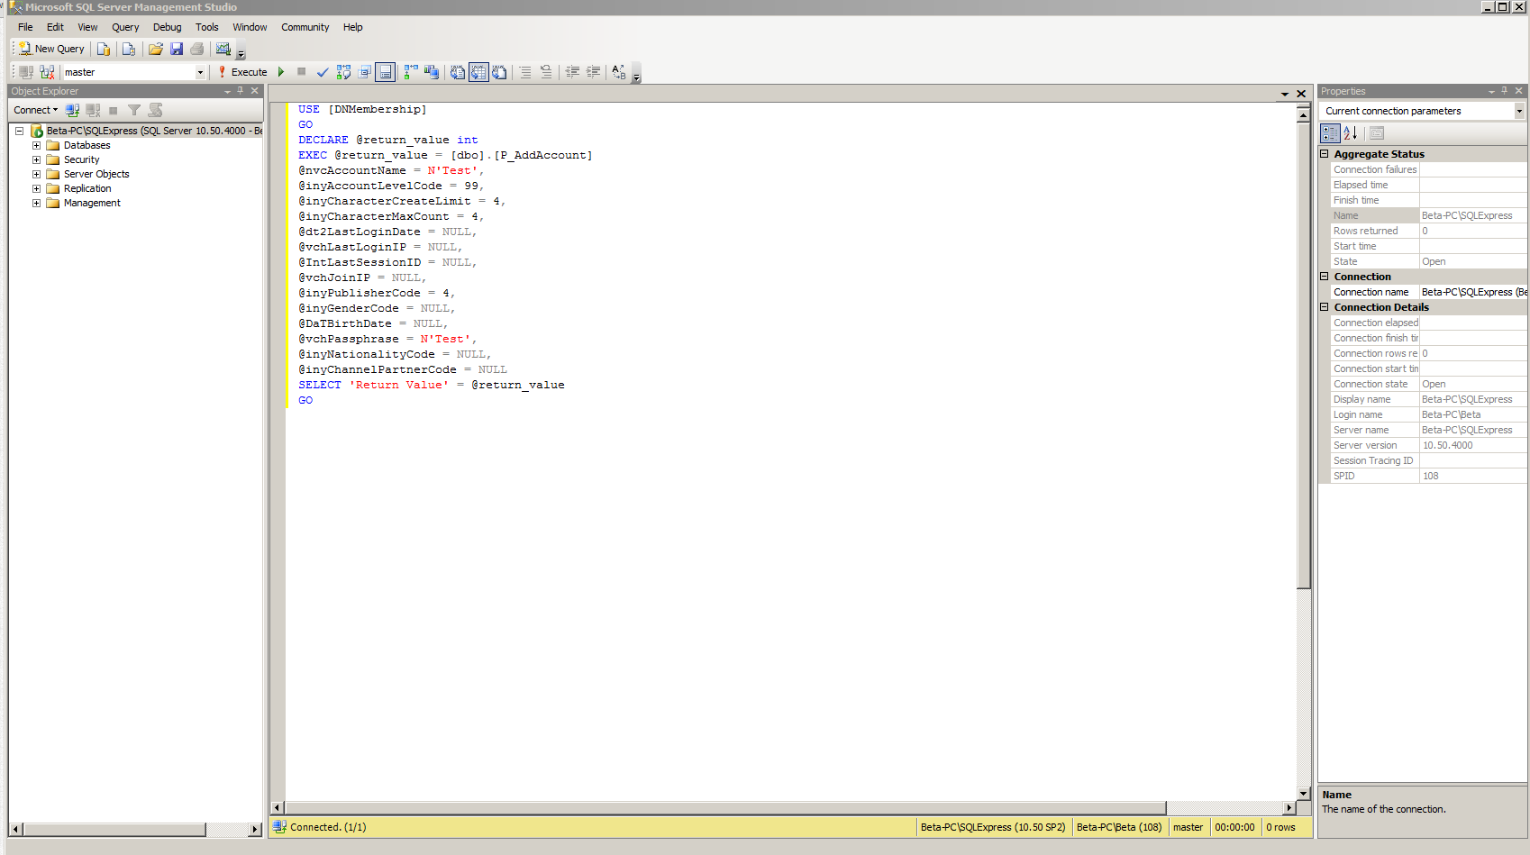This screenshot has height=855, width=1530.
Task: Open the Community menu
Action: pos(305,27)
